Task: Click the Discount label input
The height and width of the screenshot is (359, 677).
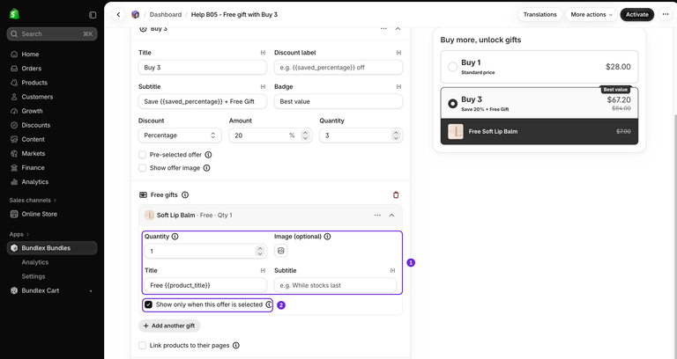Action: 338,68
